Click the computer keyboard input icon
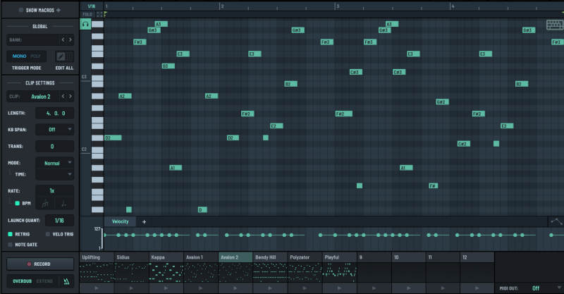This screenshot has height=294, width=564. pyautogui.click(x=554, y=25)
